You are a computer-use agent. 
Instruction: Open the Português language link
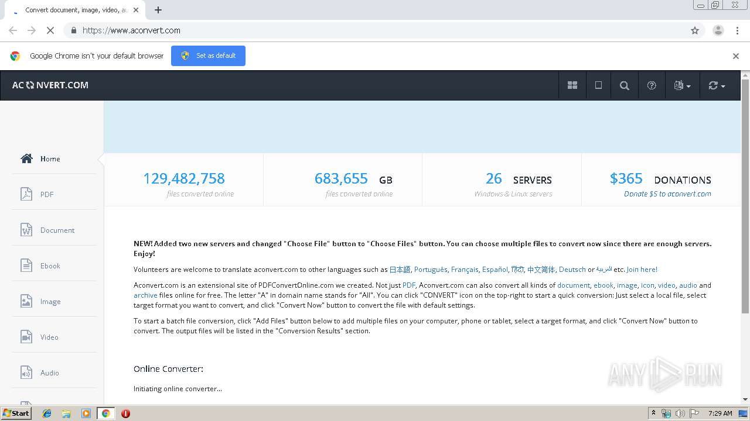[431, 270]
